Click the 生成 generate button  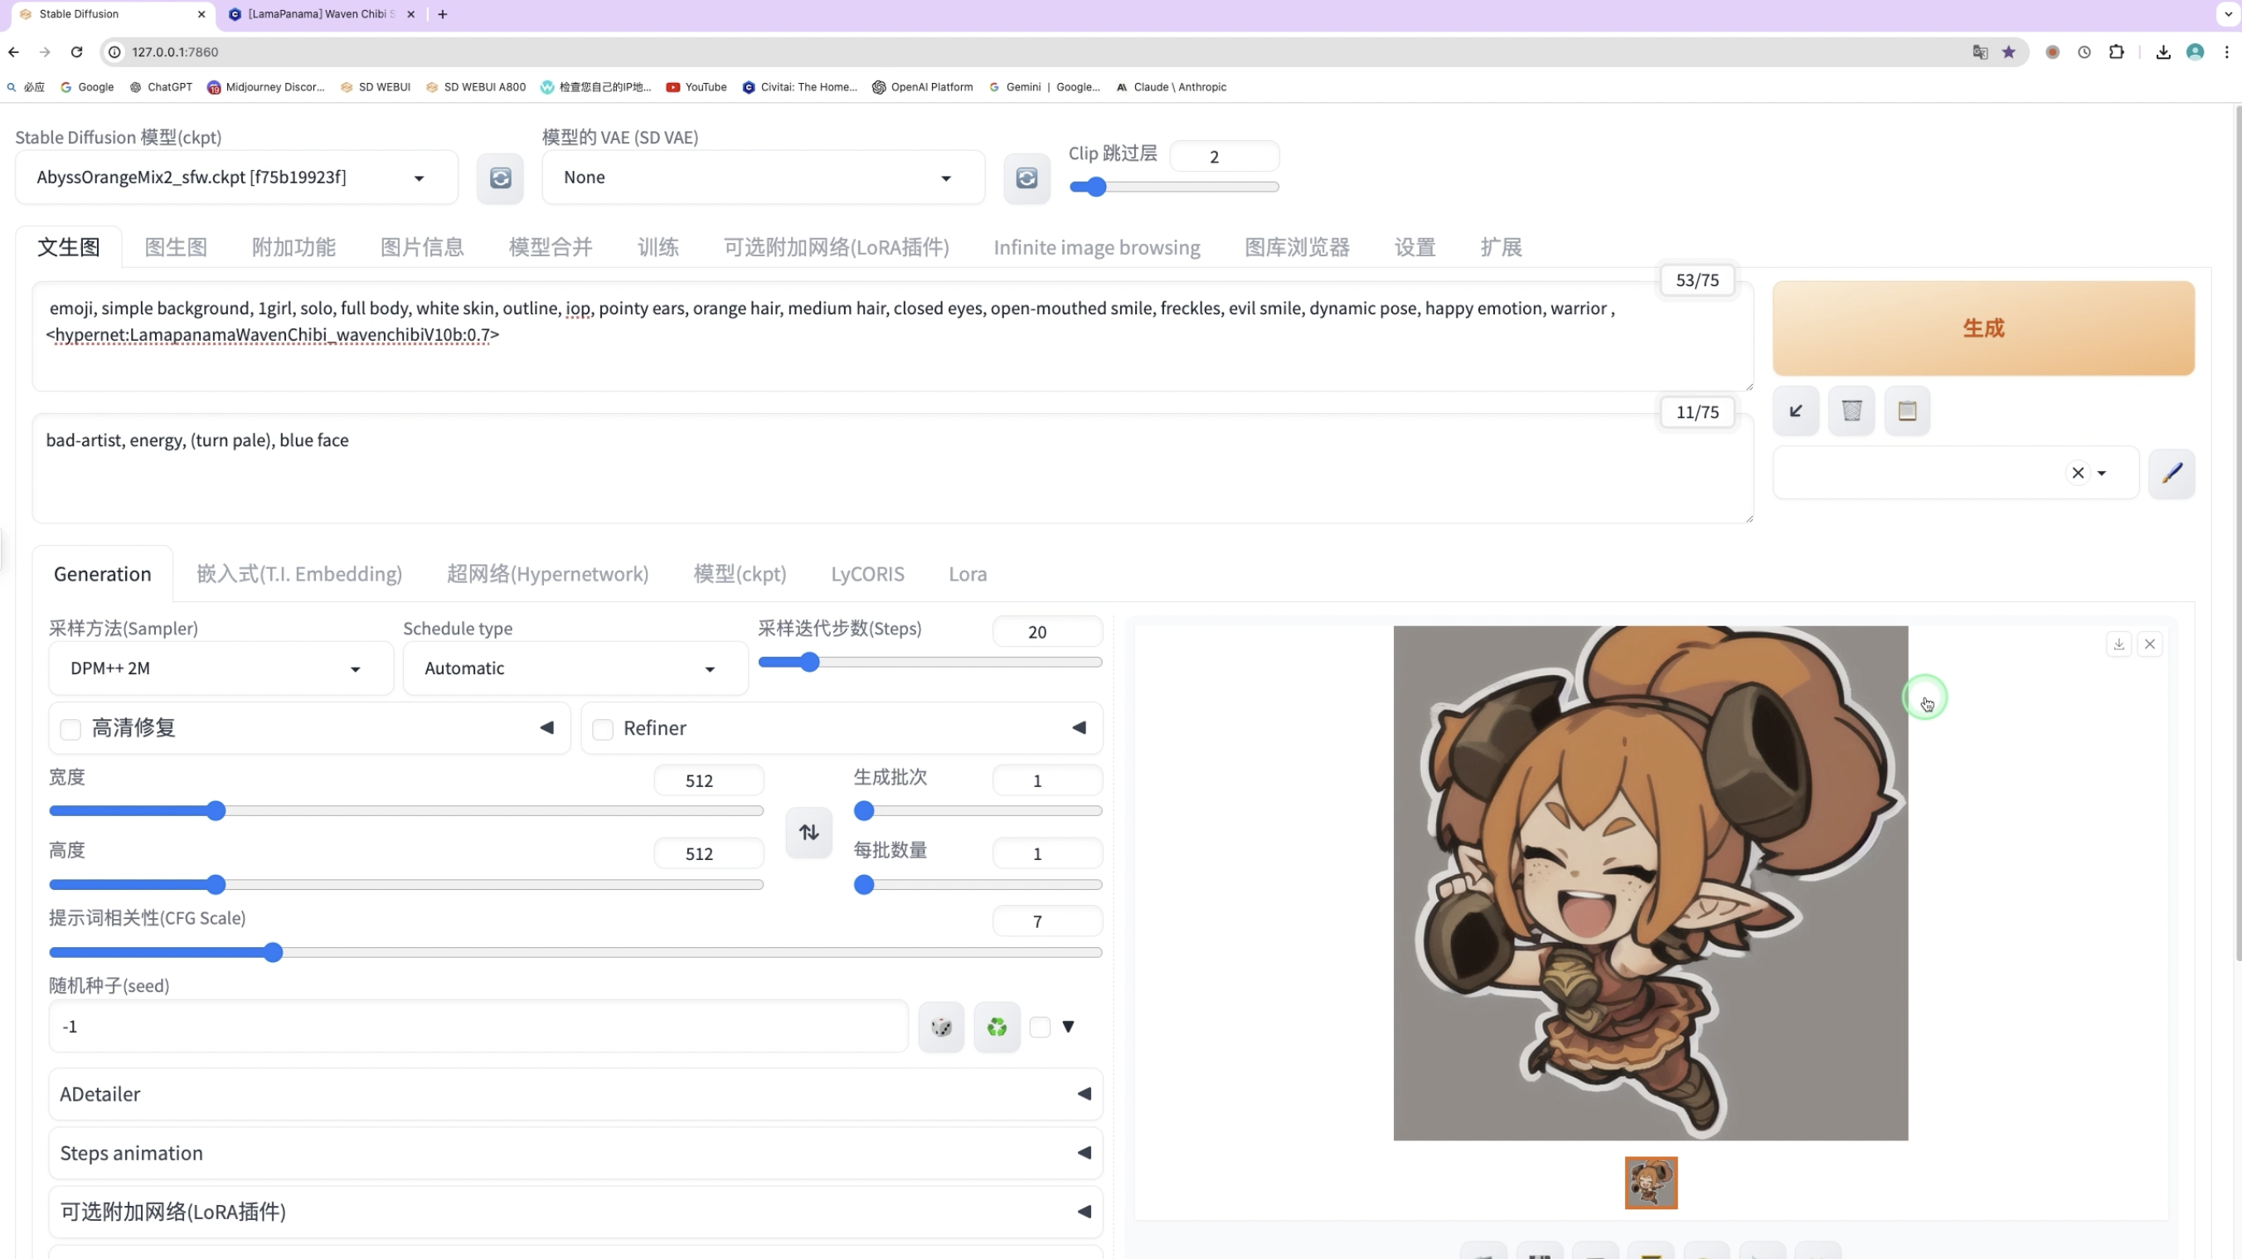1983,328
